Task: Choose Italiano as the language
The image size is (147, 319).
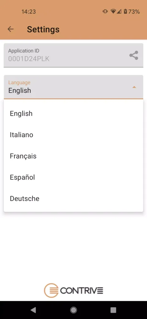Action: [x=73, y=135]
